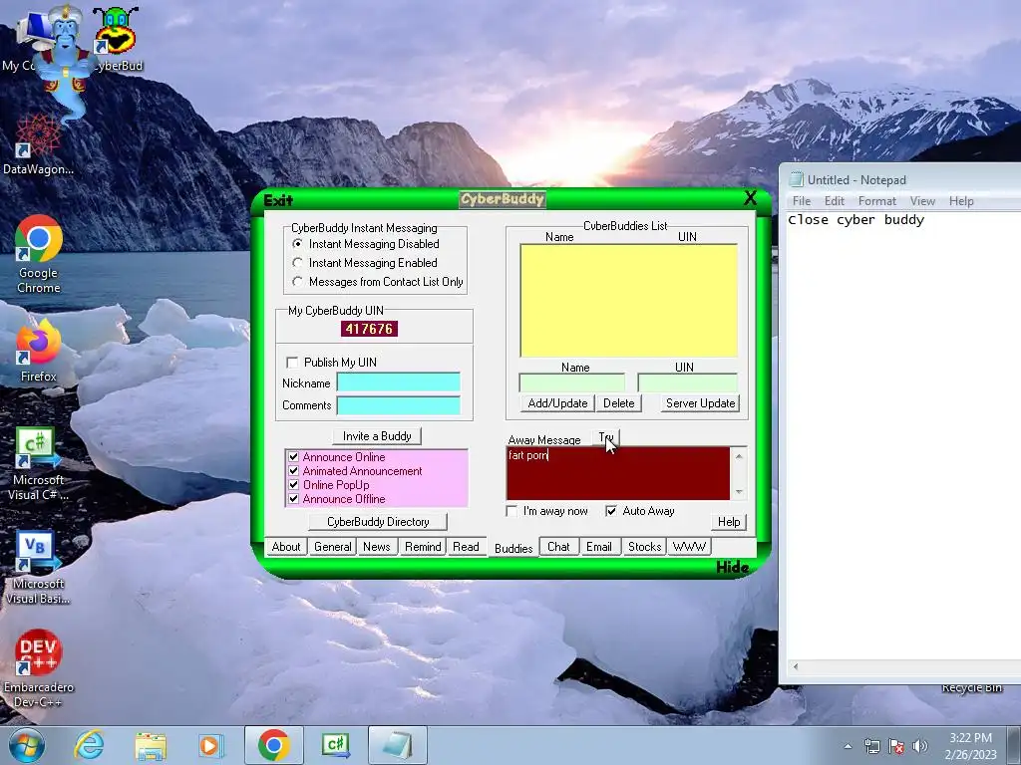Toggle the Online PopUp checkbox
The image size is (1021, 765).
point(294,485)
